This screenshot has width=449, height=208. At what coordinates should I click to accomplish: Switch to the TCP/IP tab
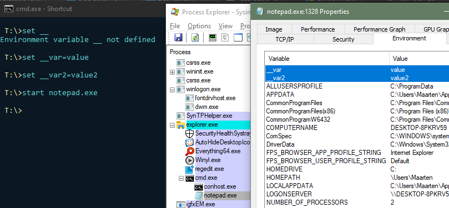[x=285, y=39]
